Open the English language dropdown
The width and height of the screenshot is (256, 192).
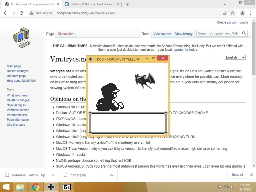point(235,57)
